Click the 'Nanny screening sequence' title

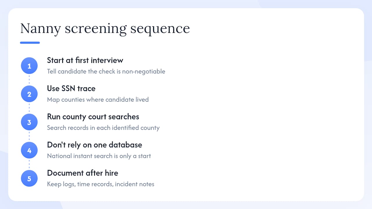pos(105,29)
